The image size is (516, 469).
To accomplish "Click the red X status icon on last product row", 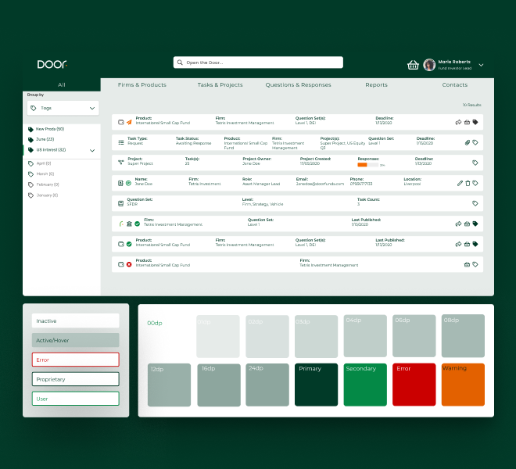I will (129, 264).
